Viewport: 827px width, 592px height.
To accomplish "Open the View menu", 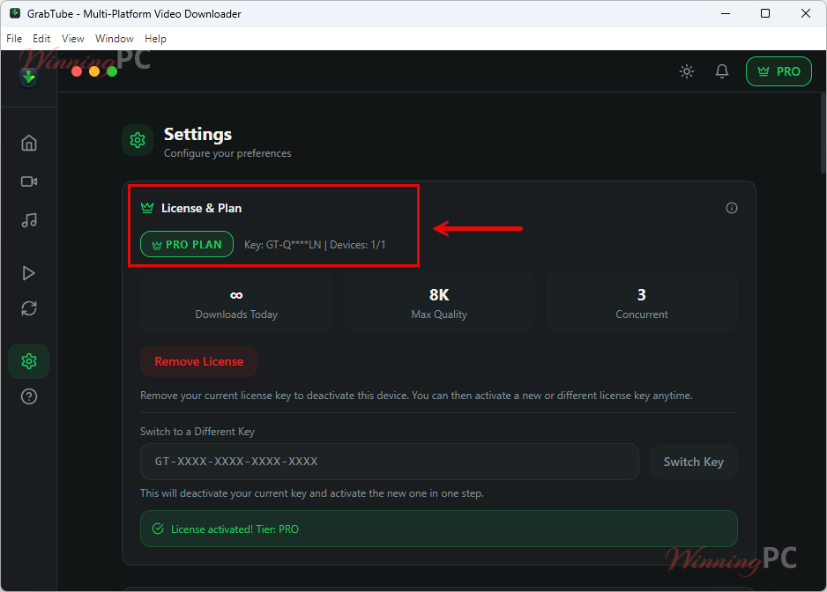I will coord(73,39).
